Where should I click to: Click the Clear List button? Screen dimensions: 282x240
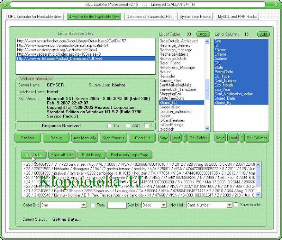click(142, 138)
